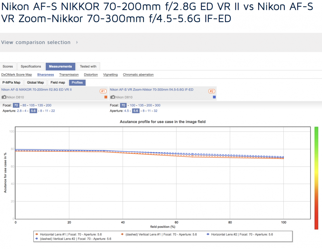Image resolution: width=322 pixels, height=249 pixels.
Task: Select aperture 2.8
Action: click(19, 111)
